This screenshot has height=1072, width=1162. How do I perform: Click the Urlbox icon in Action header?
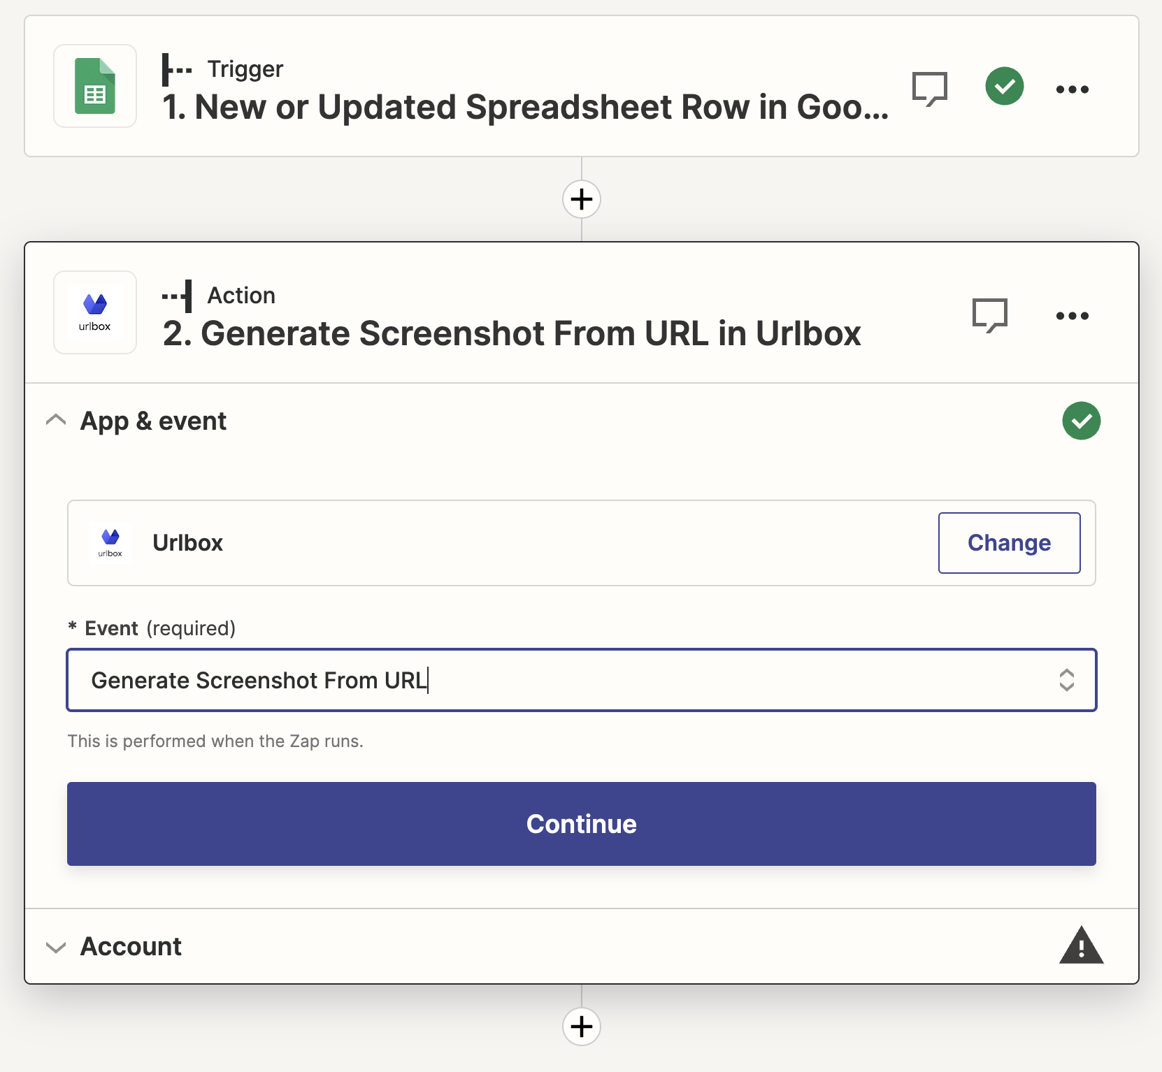pos(95,313)
